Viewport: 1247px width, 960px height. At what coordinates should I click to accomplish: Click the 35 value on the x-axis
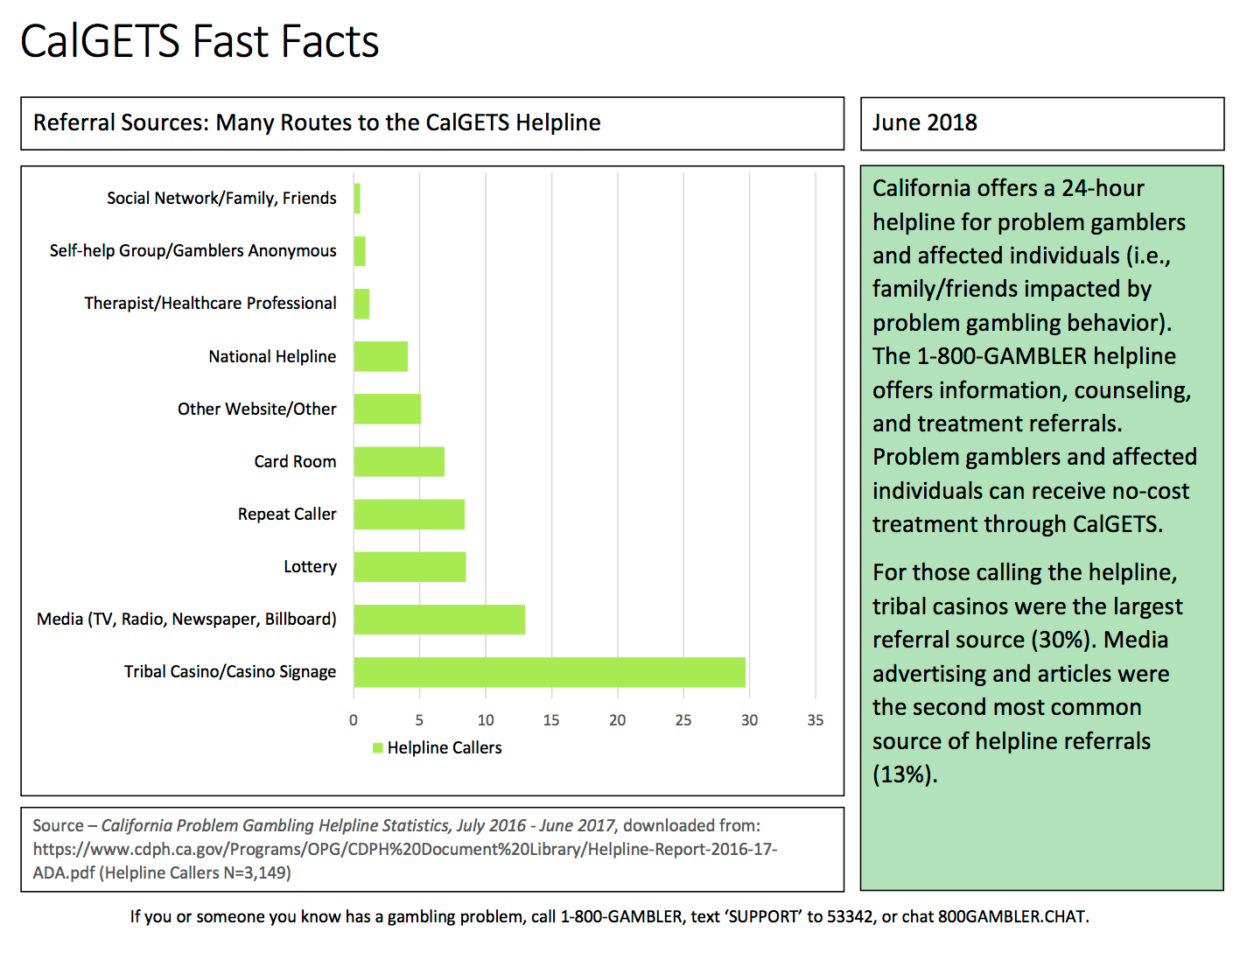click(x=815, y=720)
